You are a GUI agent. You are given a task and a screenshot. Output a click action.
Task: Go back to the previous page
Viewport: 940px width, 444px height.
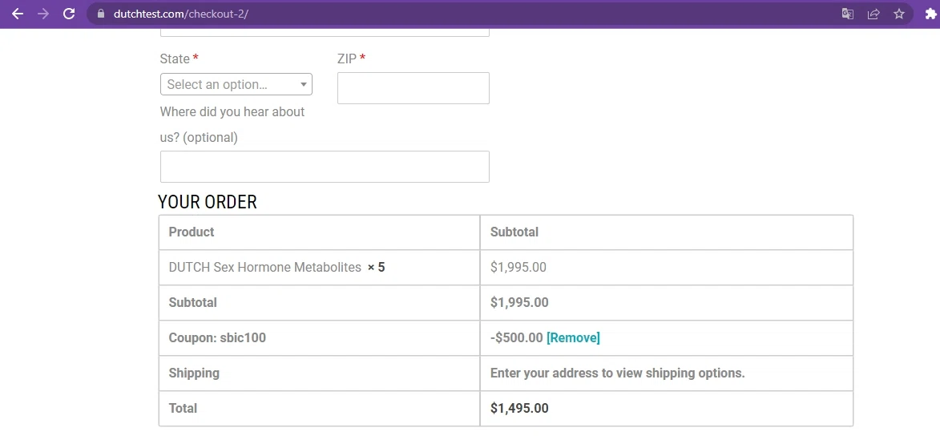(x=18, y=14)
